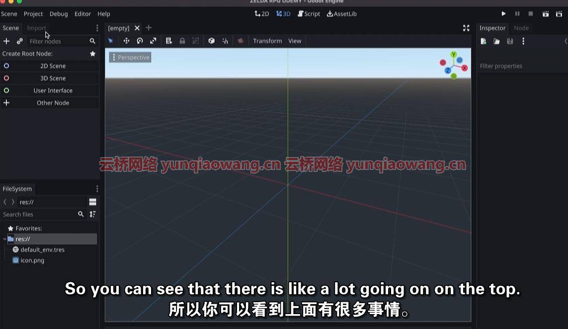Save the currently edited resource
Viewport: 568px width, 329px height.
[510, 41]
